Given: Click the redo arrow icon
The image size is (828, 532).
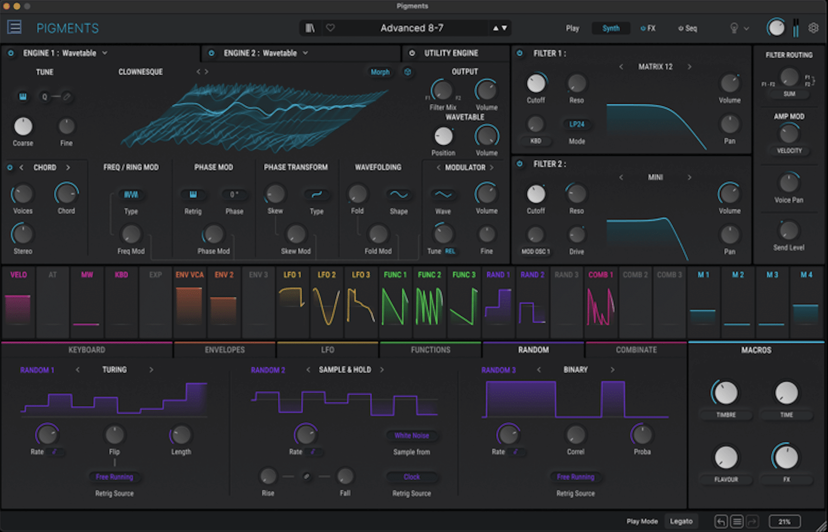Looking at the screenshot, I should [753, 521].
